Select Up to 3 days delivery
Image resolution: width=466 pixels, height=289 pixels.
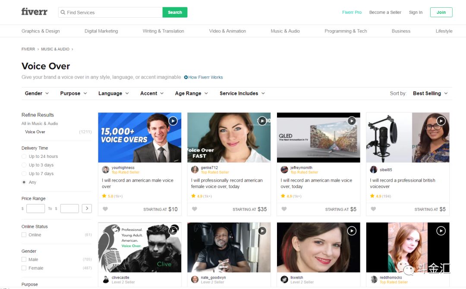click(x=24, y=165)
